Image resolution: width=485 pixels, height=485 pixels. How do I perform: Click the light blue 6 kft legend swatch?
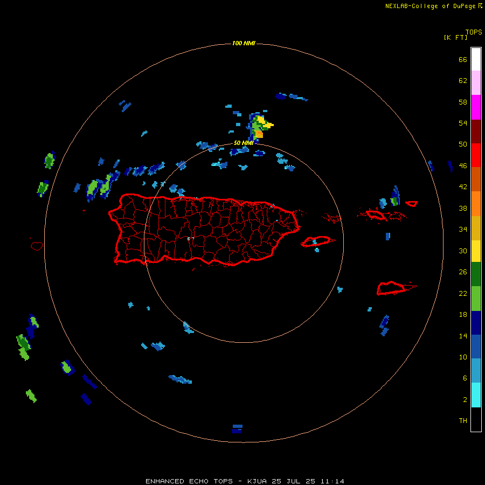pyautogui.click(x=476, y=371)
